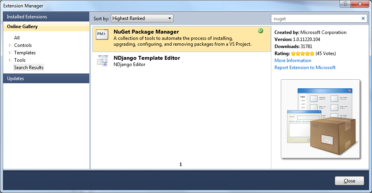Open the More Information link
This screenshot has width=372, height=193.
tap(293, 61)
